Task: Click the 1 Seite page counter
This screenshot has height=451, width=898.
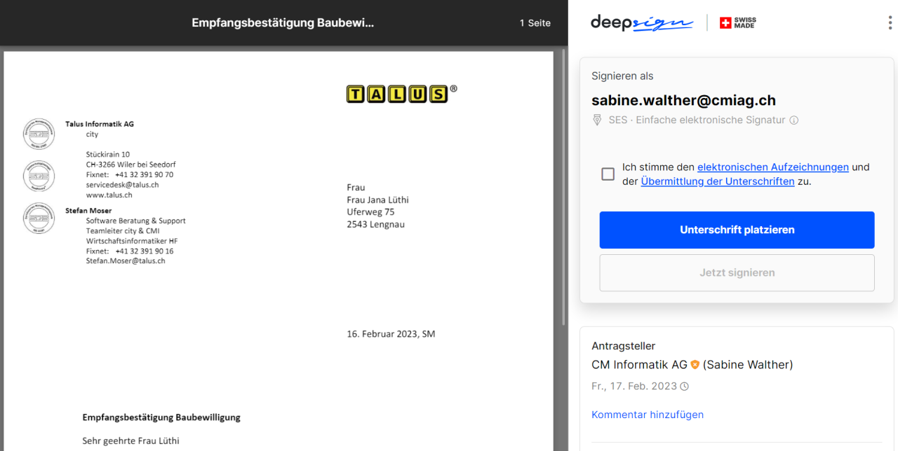Action: (535, 23)
